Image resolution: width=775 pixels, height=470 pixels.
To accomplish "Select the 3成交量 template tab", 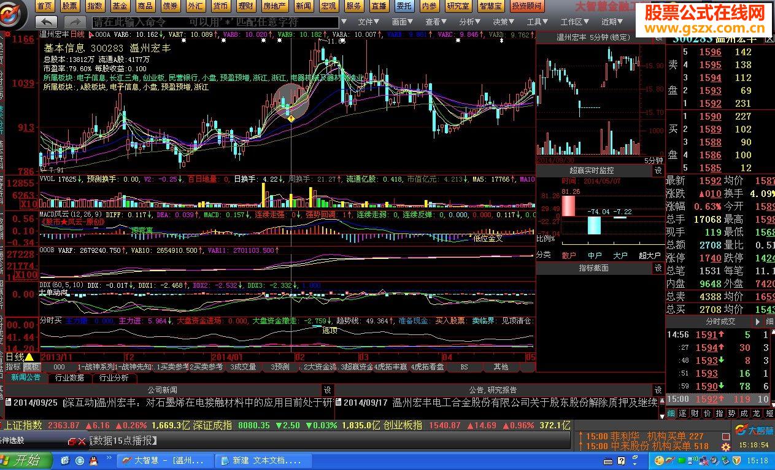I will pos(244,367).
